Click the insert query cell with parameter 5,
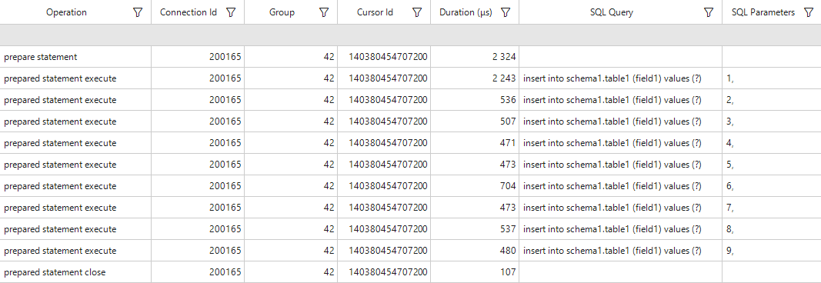 pos(620,165)
